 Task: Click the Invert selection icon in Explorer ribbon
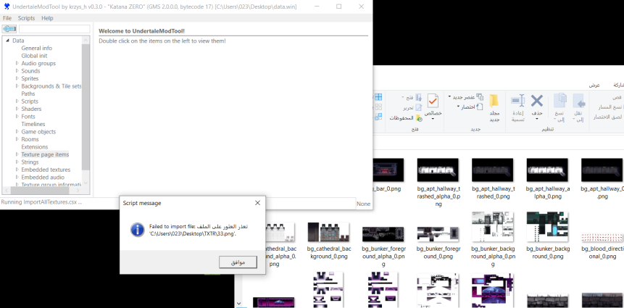coord(378,117)
